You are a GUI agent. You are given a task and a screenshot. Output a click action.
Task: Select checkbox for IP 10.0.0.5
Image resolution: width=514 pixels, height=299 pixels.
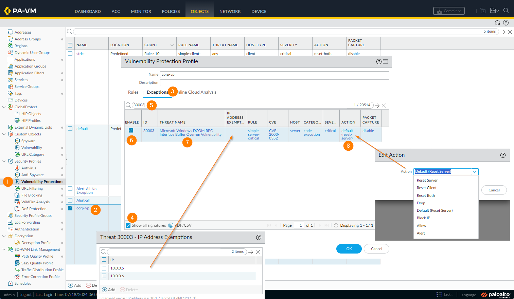104,268
